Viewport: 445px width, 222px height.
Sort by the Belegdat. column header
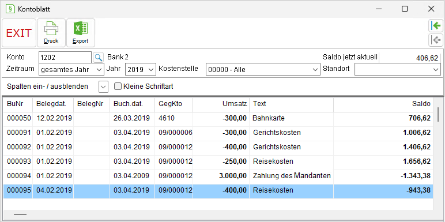point(53,104)
